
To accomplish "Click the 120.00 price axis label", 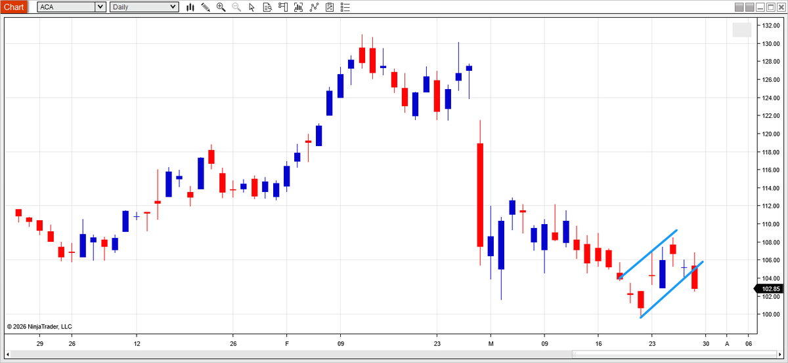I will 772,134.
